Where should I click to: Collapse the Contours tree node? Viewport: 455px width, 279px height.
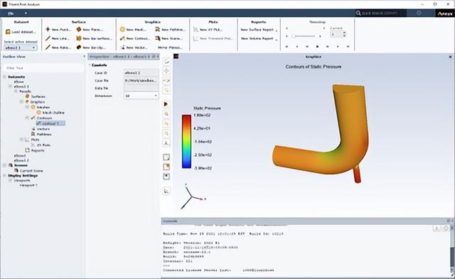click(27, 117)
